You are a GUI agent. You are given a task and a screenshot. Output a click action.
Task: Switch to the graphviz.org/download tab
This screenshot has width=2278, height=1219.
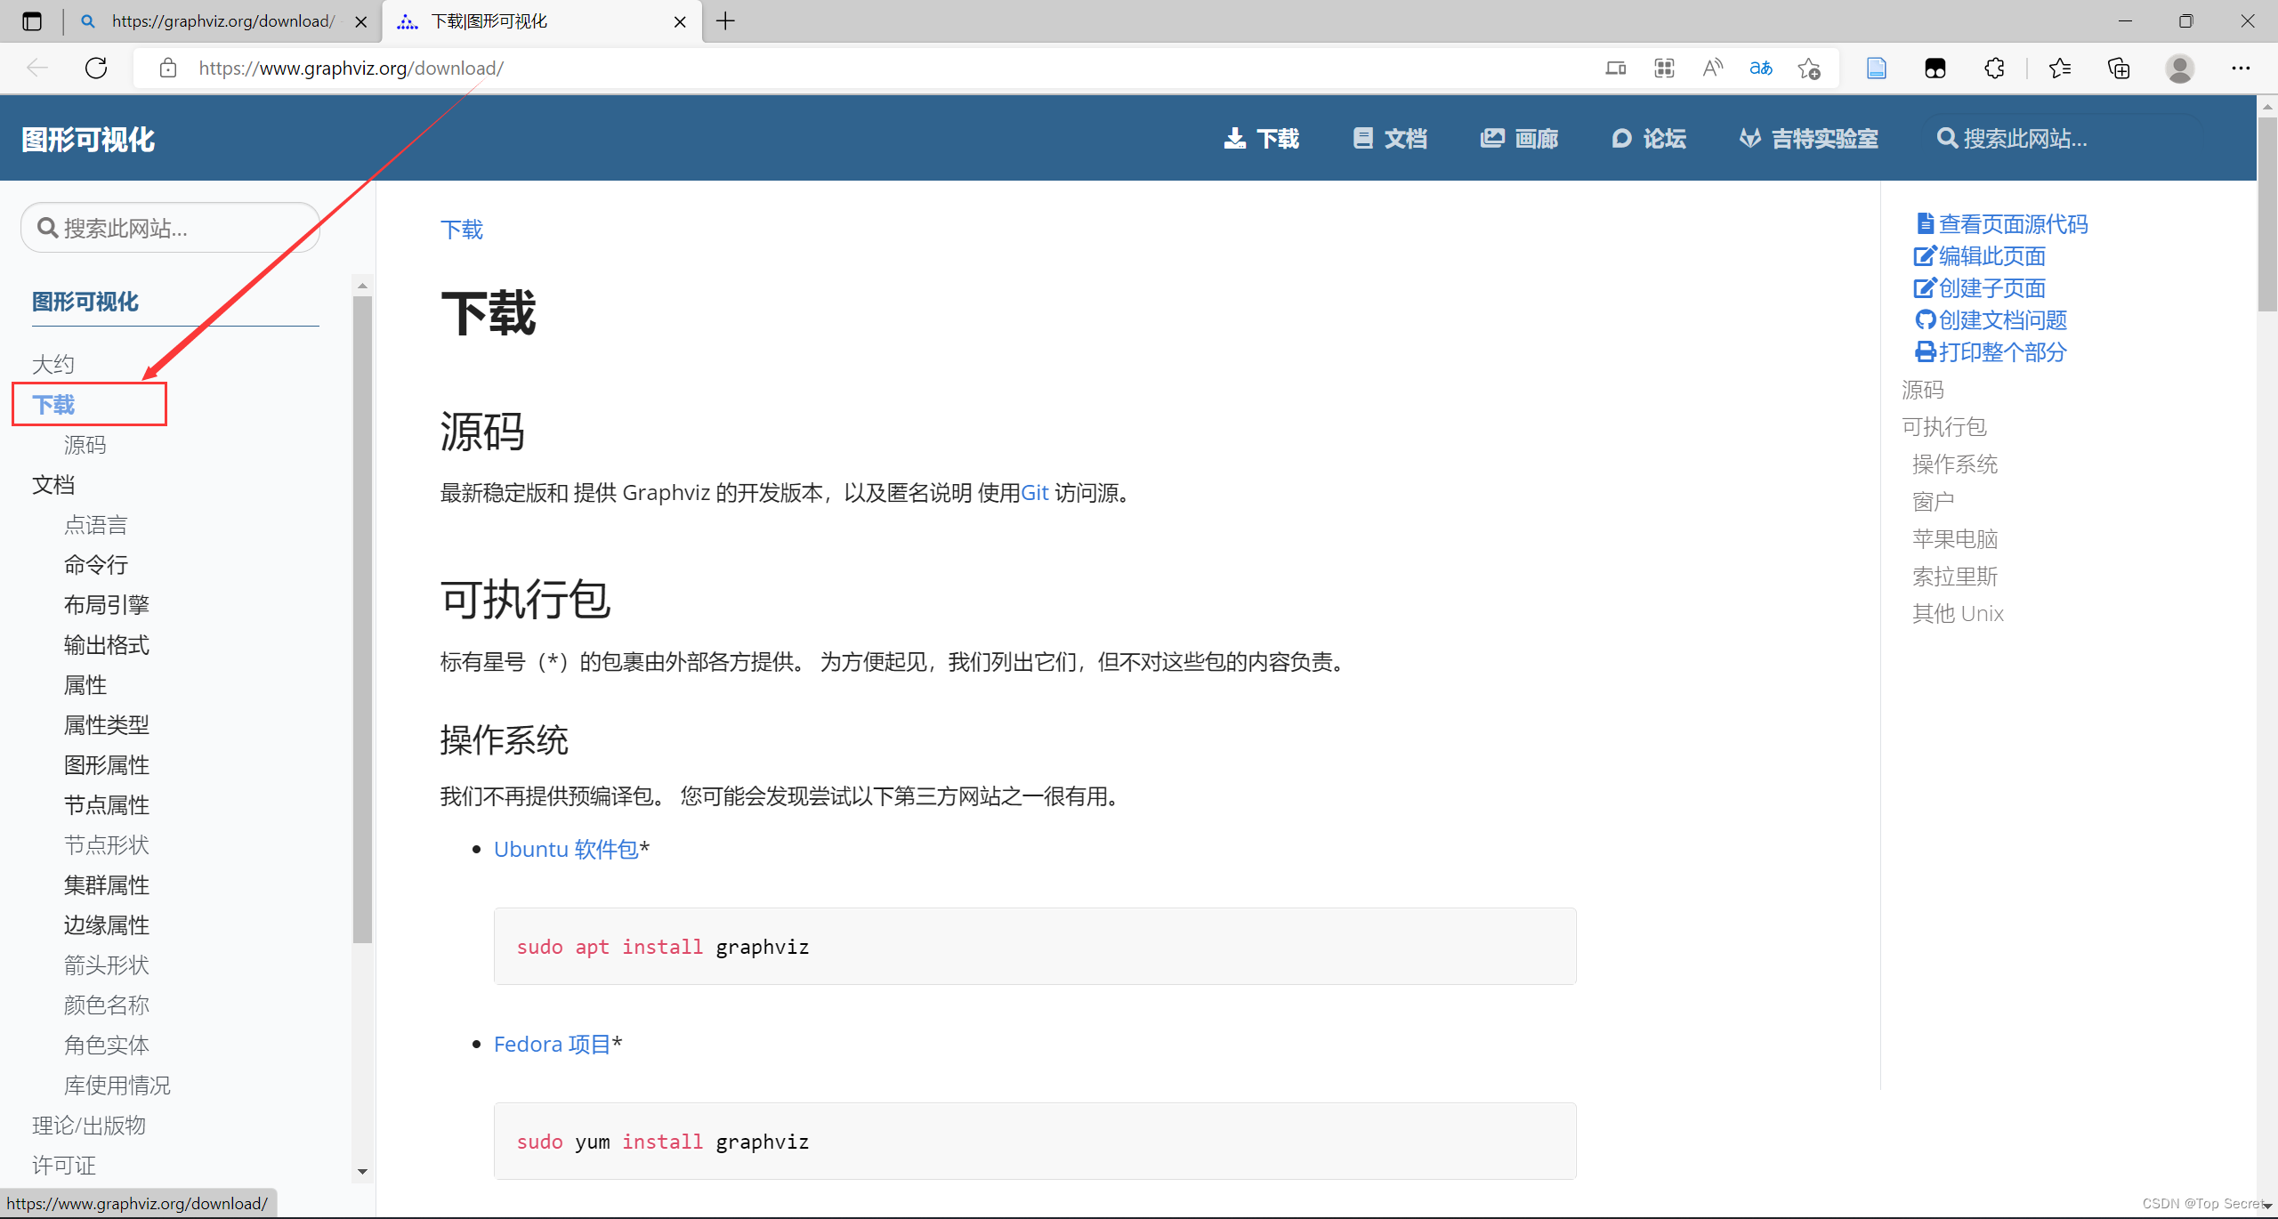tap(222, 21)
